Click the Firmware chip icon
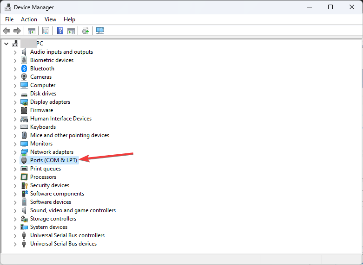Viewport: 363px width, 265px height. click(24, 110)
